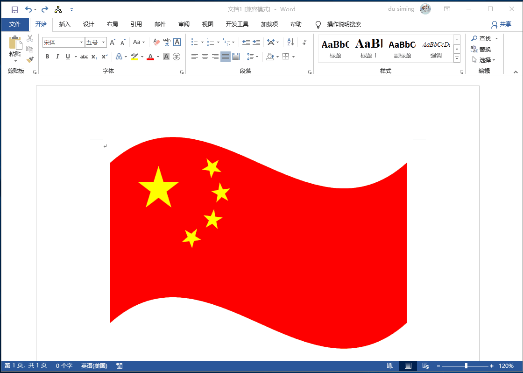Viewport: 523px width, 373px height.
Task: Expand the numbered list options arrow
Action: (x=218, y=42)
